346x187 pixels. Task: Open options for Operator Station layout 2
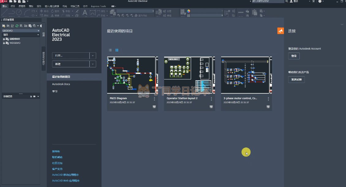click(x=211, y=99)
